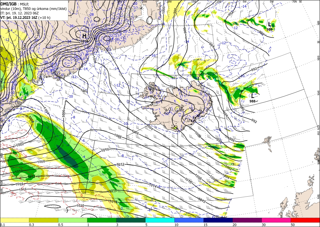Click the cyan 5–10 legend color
320x227 pixels.
click(160, 220)
